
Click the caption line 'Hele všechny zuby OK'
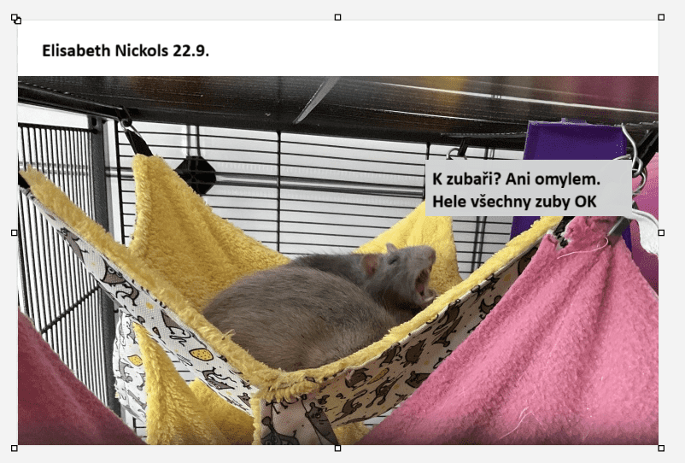[x=514, y=202]
